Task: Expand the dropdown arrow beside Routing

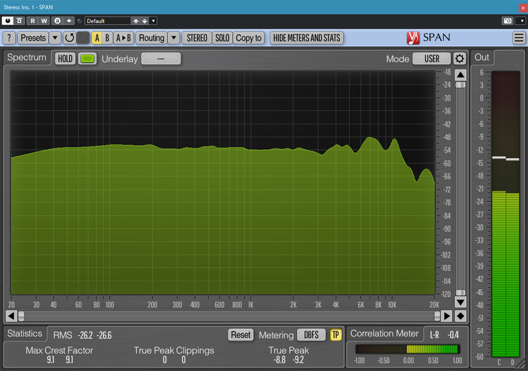Action: point(174,38)
